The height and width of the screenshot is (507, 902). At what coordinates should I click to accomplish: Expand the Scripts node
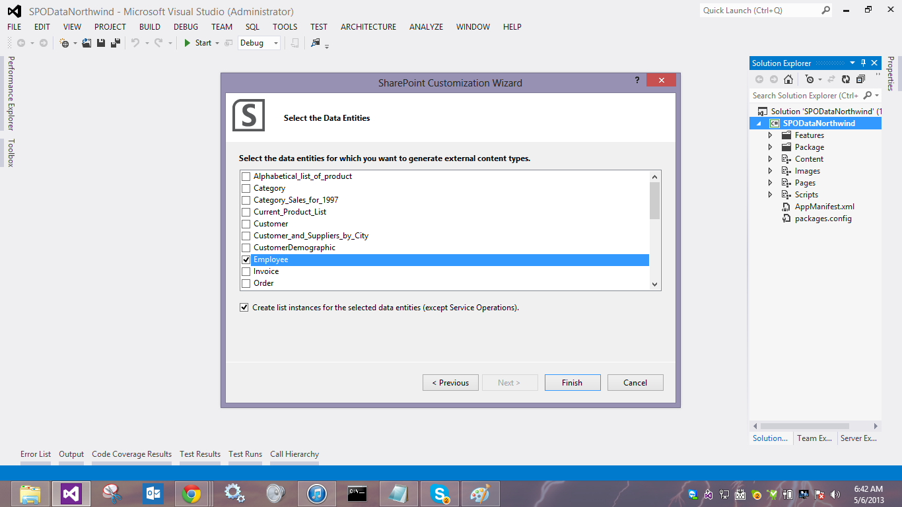pyautogui.click(x=770, y=195)
